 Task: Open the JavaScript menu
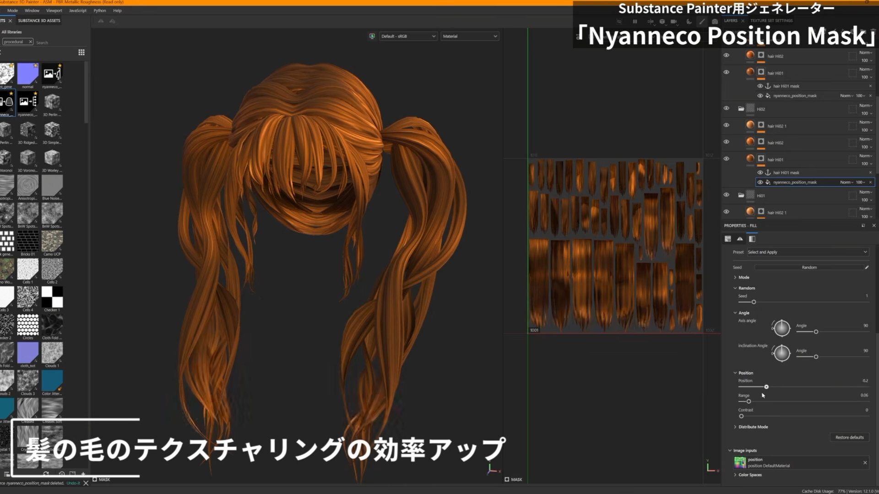(x=78, y=11)
